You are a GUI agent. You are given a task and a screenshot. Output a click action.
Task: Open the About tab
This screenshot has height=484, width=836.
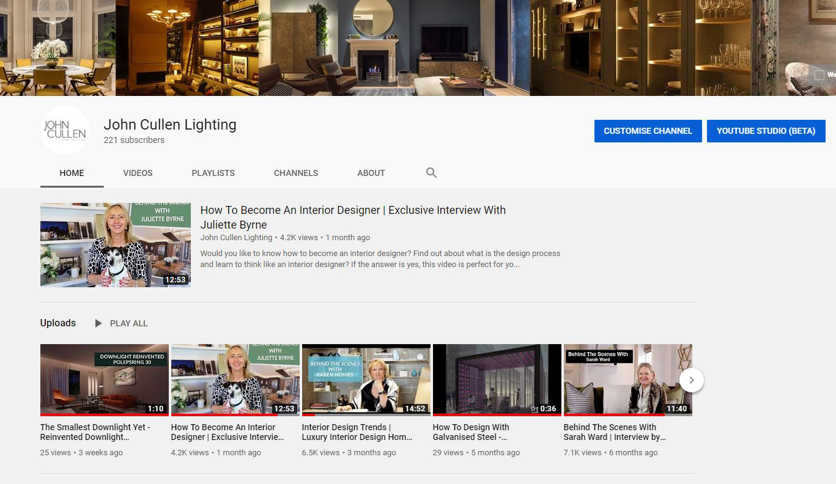coord(371,173)
